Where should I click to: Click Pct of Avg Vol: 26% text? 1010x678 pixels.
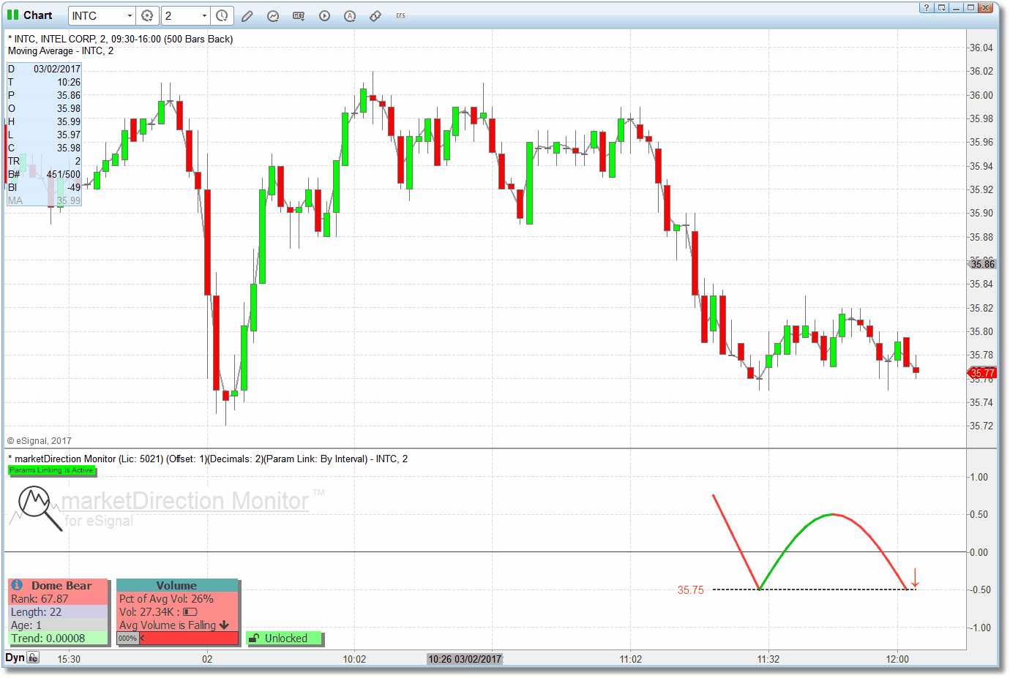pyautogui.click(x=166, y=598)
